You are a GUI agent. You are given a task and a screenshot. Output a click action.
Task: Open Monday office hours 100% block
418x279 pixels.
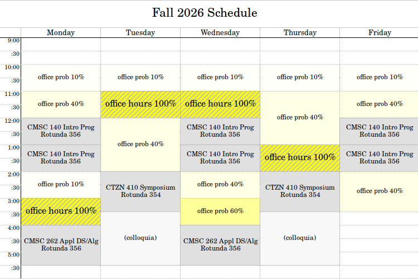pyautogui.click(x=61, y=211)
